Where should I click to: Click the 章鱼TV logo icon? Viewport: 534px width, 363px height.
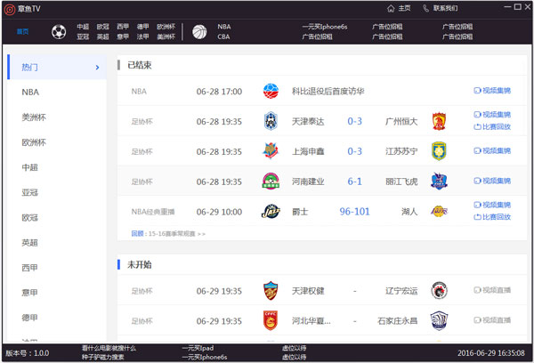10,9
